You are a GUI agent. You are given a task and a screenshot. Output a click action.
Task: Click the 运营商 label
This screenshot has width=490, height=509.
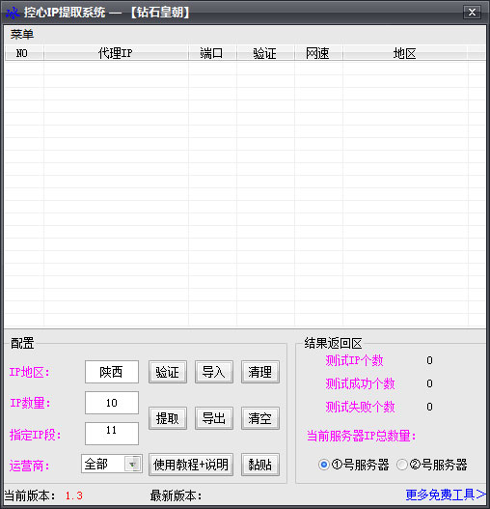pos(30,466)
